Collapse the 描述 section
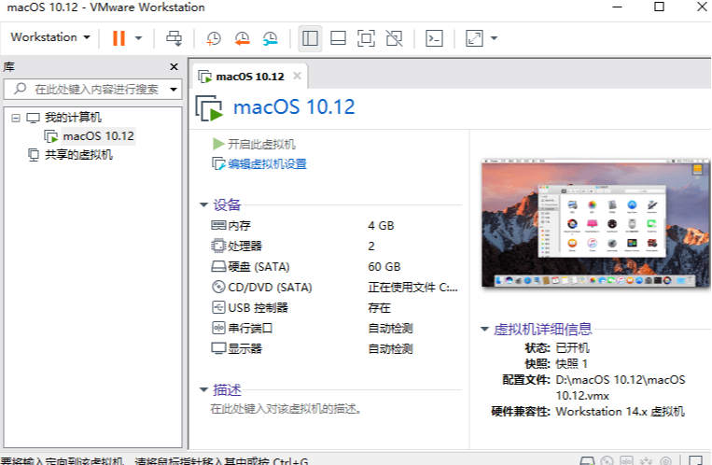Screen dimensions: 712x465 pos(203,389)
